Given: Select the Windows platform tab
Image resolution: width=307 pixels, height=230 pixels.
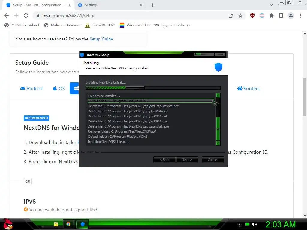Looking at the screenshot, I should point(74,88).
